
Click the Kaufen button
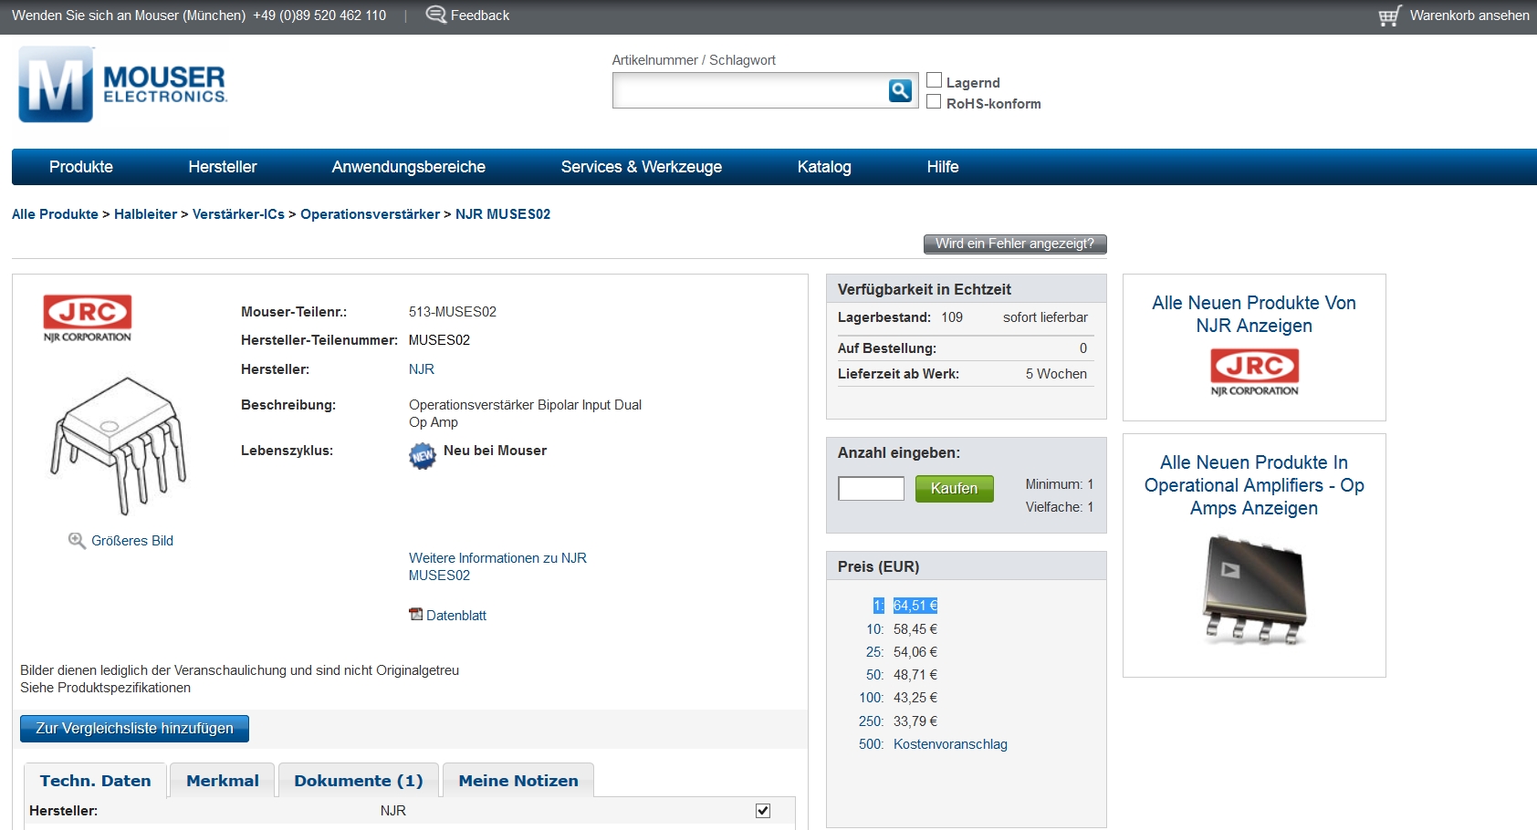(x=954, y=489)
